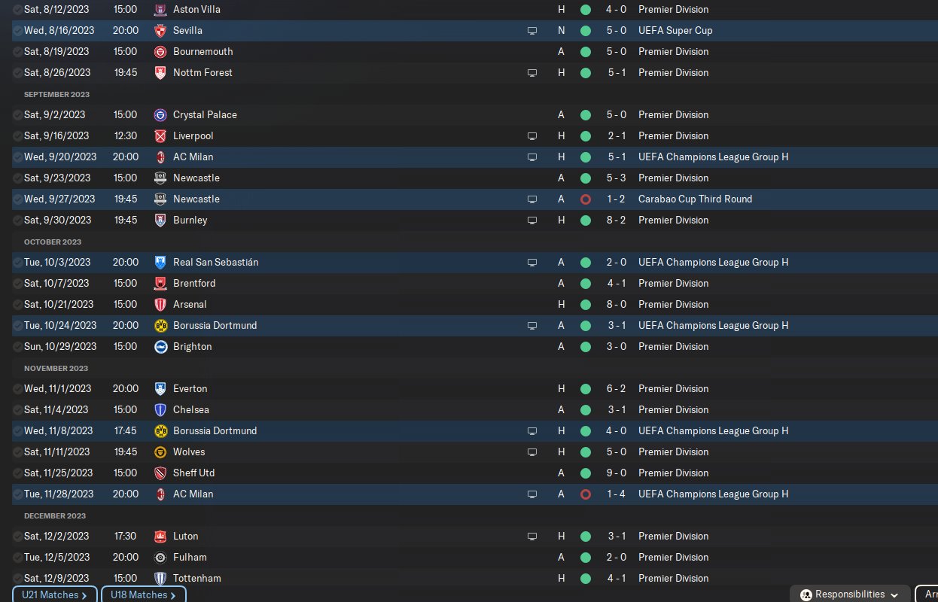Click the Sevilla club badge
The width and height of the screenshot is (938, 602).
click(160, 31)
